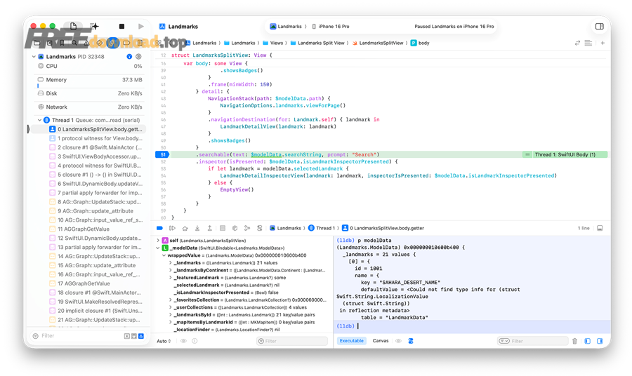
Task: Step into the current function
Action: click(197, 228)
